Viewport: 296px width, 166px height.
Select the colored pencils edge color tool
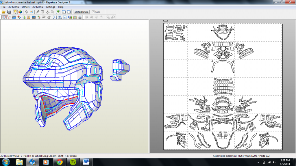click(19, 17)
